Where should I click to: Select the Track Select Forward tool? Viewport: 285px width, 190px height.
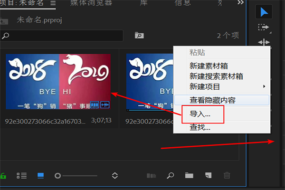[264, 27]
